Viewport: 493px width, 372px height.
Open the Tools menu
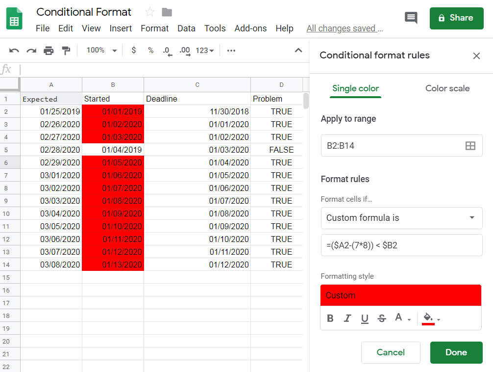(215, 28)
